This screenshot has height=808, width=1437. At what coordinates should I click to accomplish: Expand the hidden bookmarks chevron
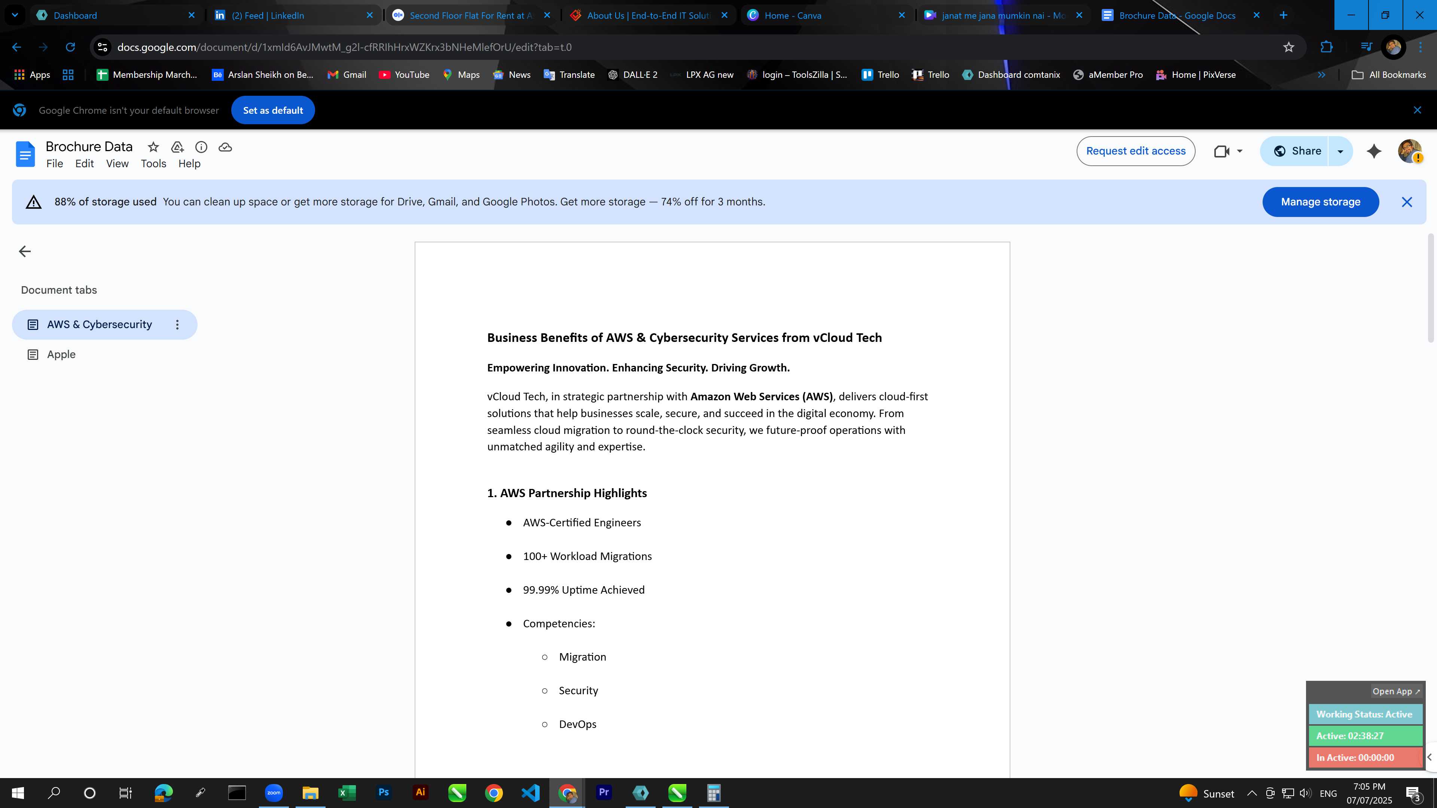1321,75
